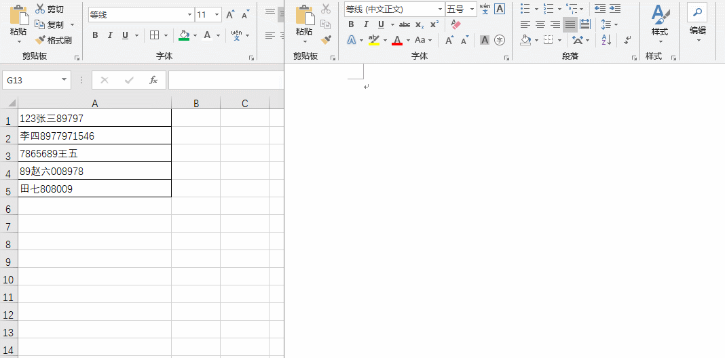Select column A header in Excel
Screen dimensions: 725x358
95,104
